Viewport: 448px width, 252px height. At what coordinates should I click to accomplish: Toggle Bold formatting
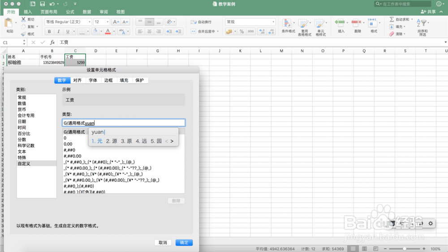click(49, 31)
